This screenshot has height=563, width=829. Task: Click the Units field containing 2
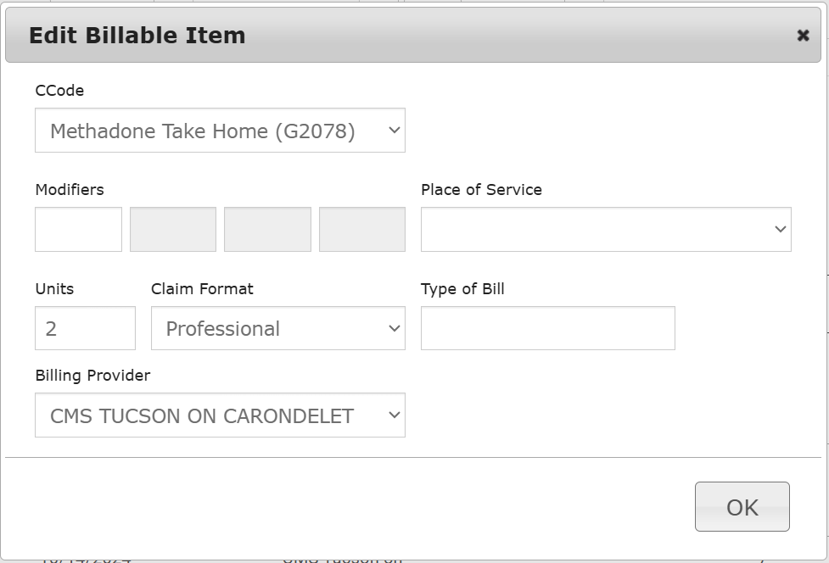click(85, 328)
